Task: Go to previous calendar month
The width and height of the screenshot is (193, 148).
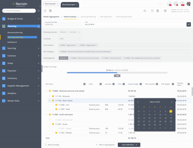Action: coord(138,102)
